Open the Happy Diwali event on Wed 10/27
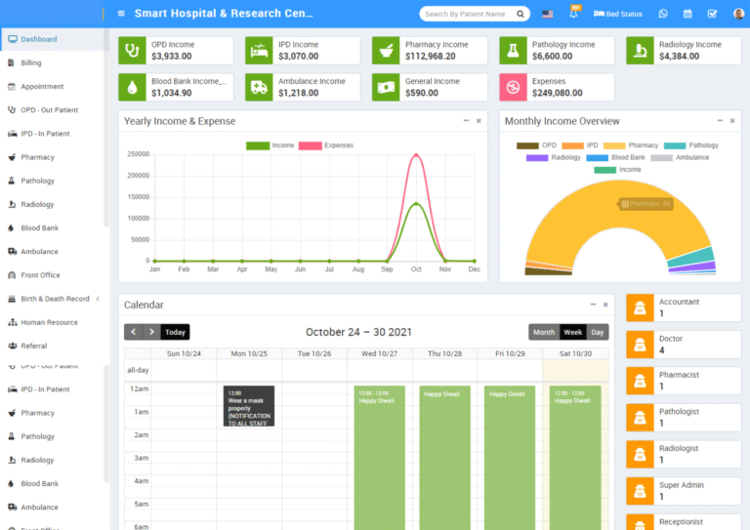Viewport: 750px width, 530px height. 379,457
